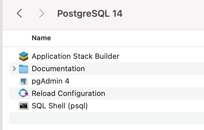Click blank space right of Name header

pos(130,38)
